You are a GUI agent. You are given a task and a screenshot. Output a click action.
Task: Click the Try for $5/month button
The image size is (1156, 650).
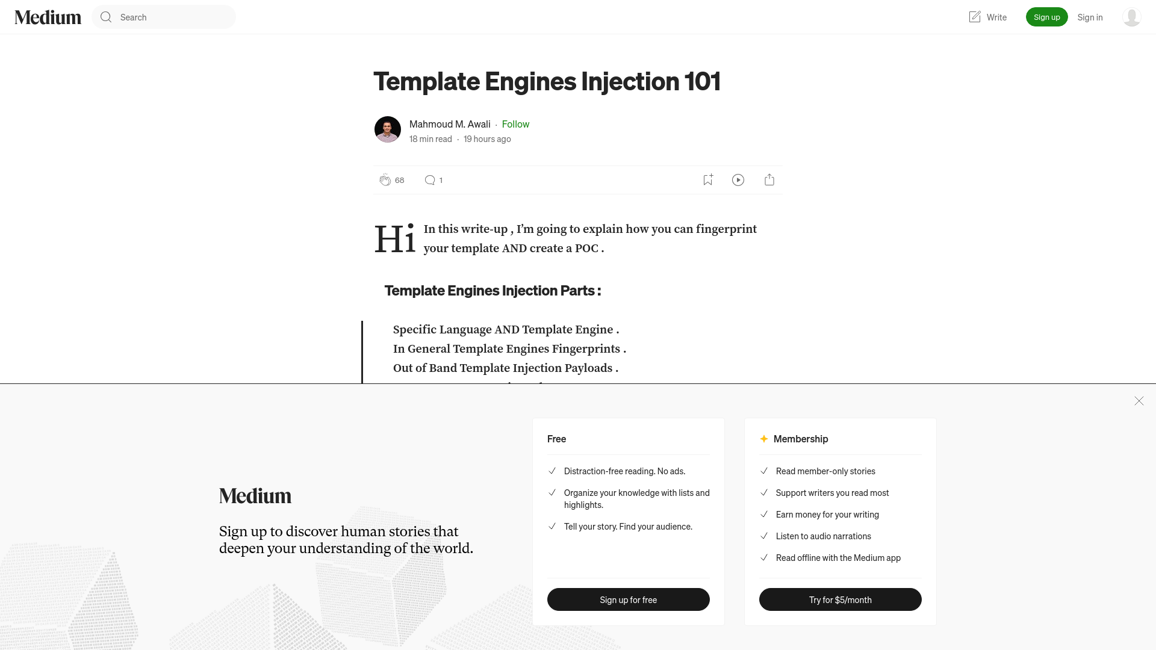[x=840, y=599]
